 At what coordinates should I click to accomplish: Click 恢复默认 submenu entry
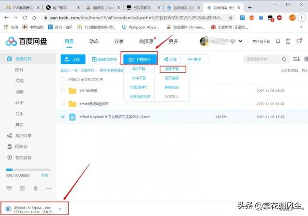point(172,96)
